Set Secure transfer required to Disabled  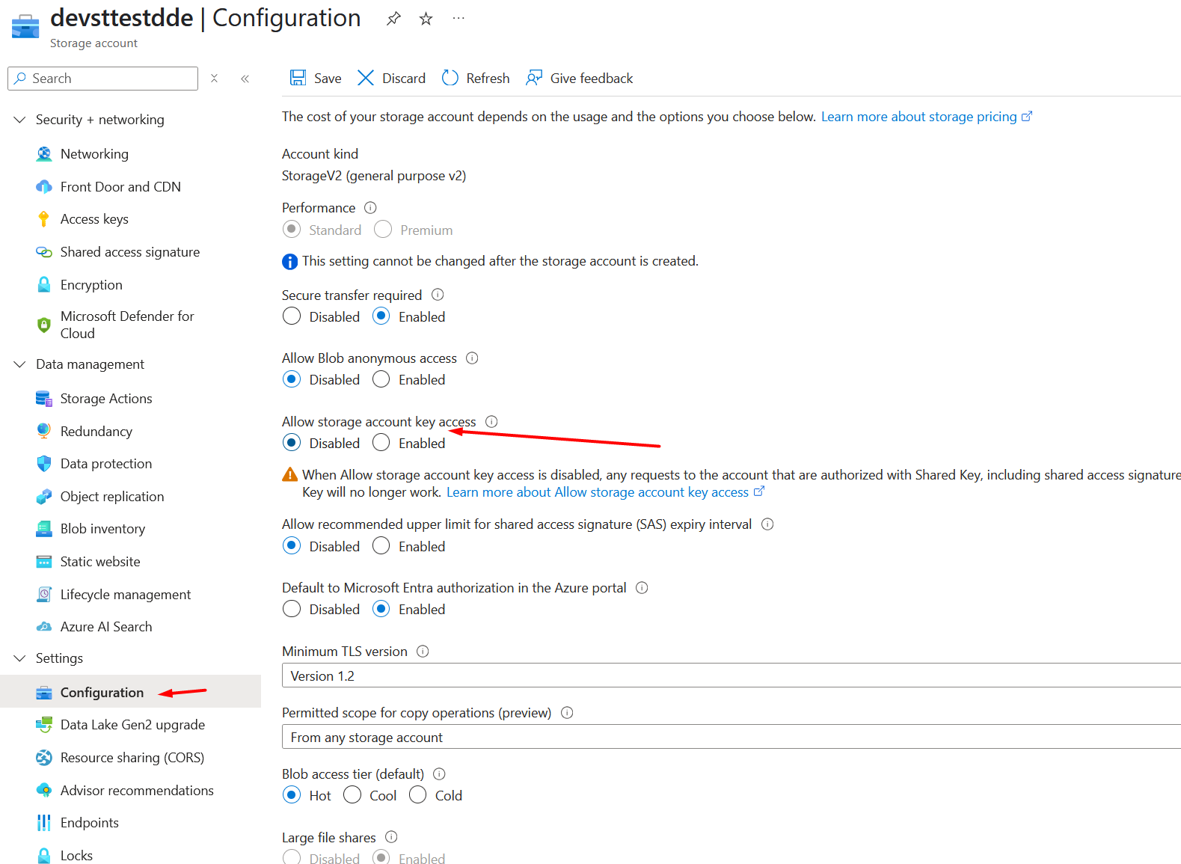292,316
